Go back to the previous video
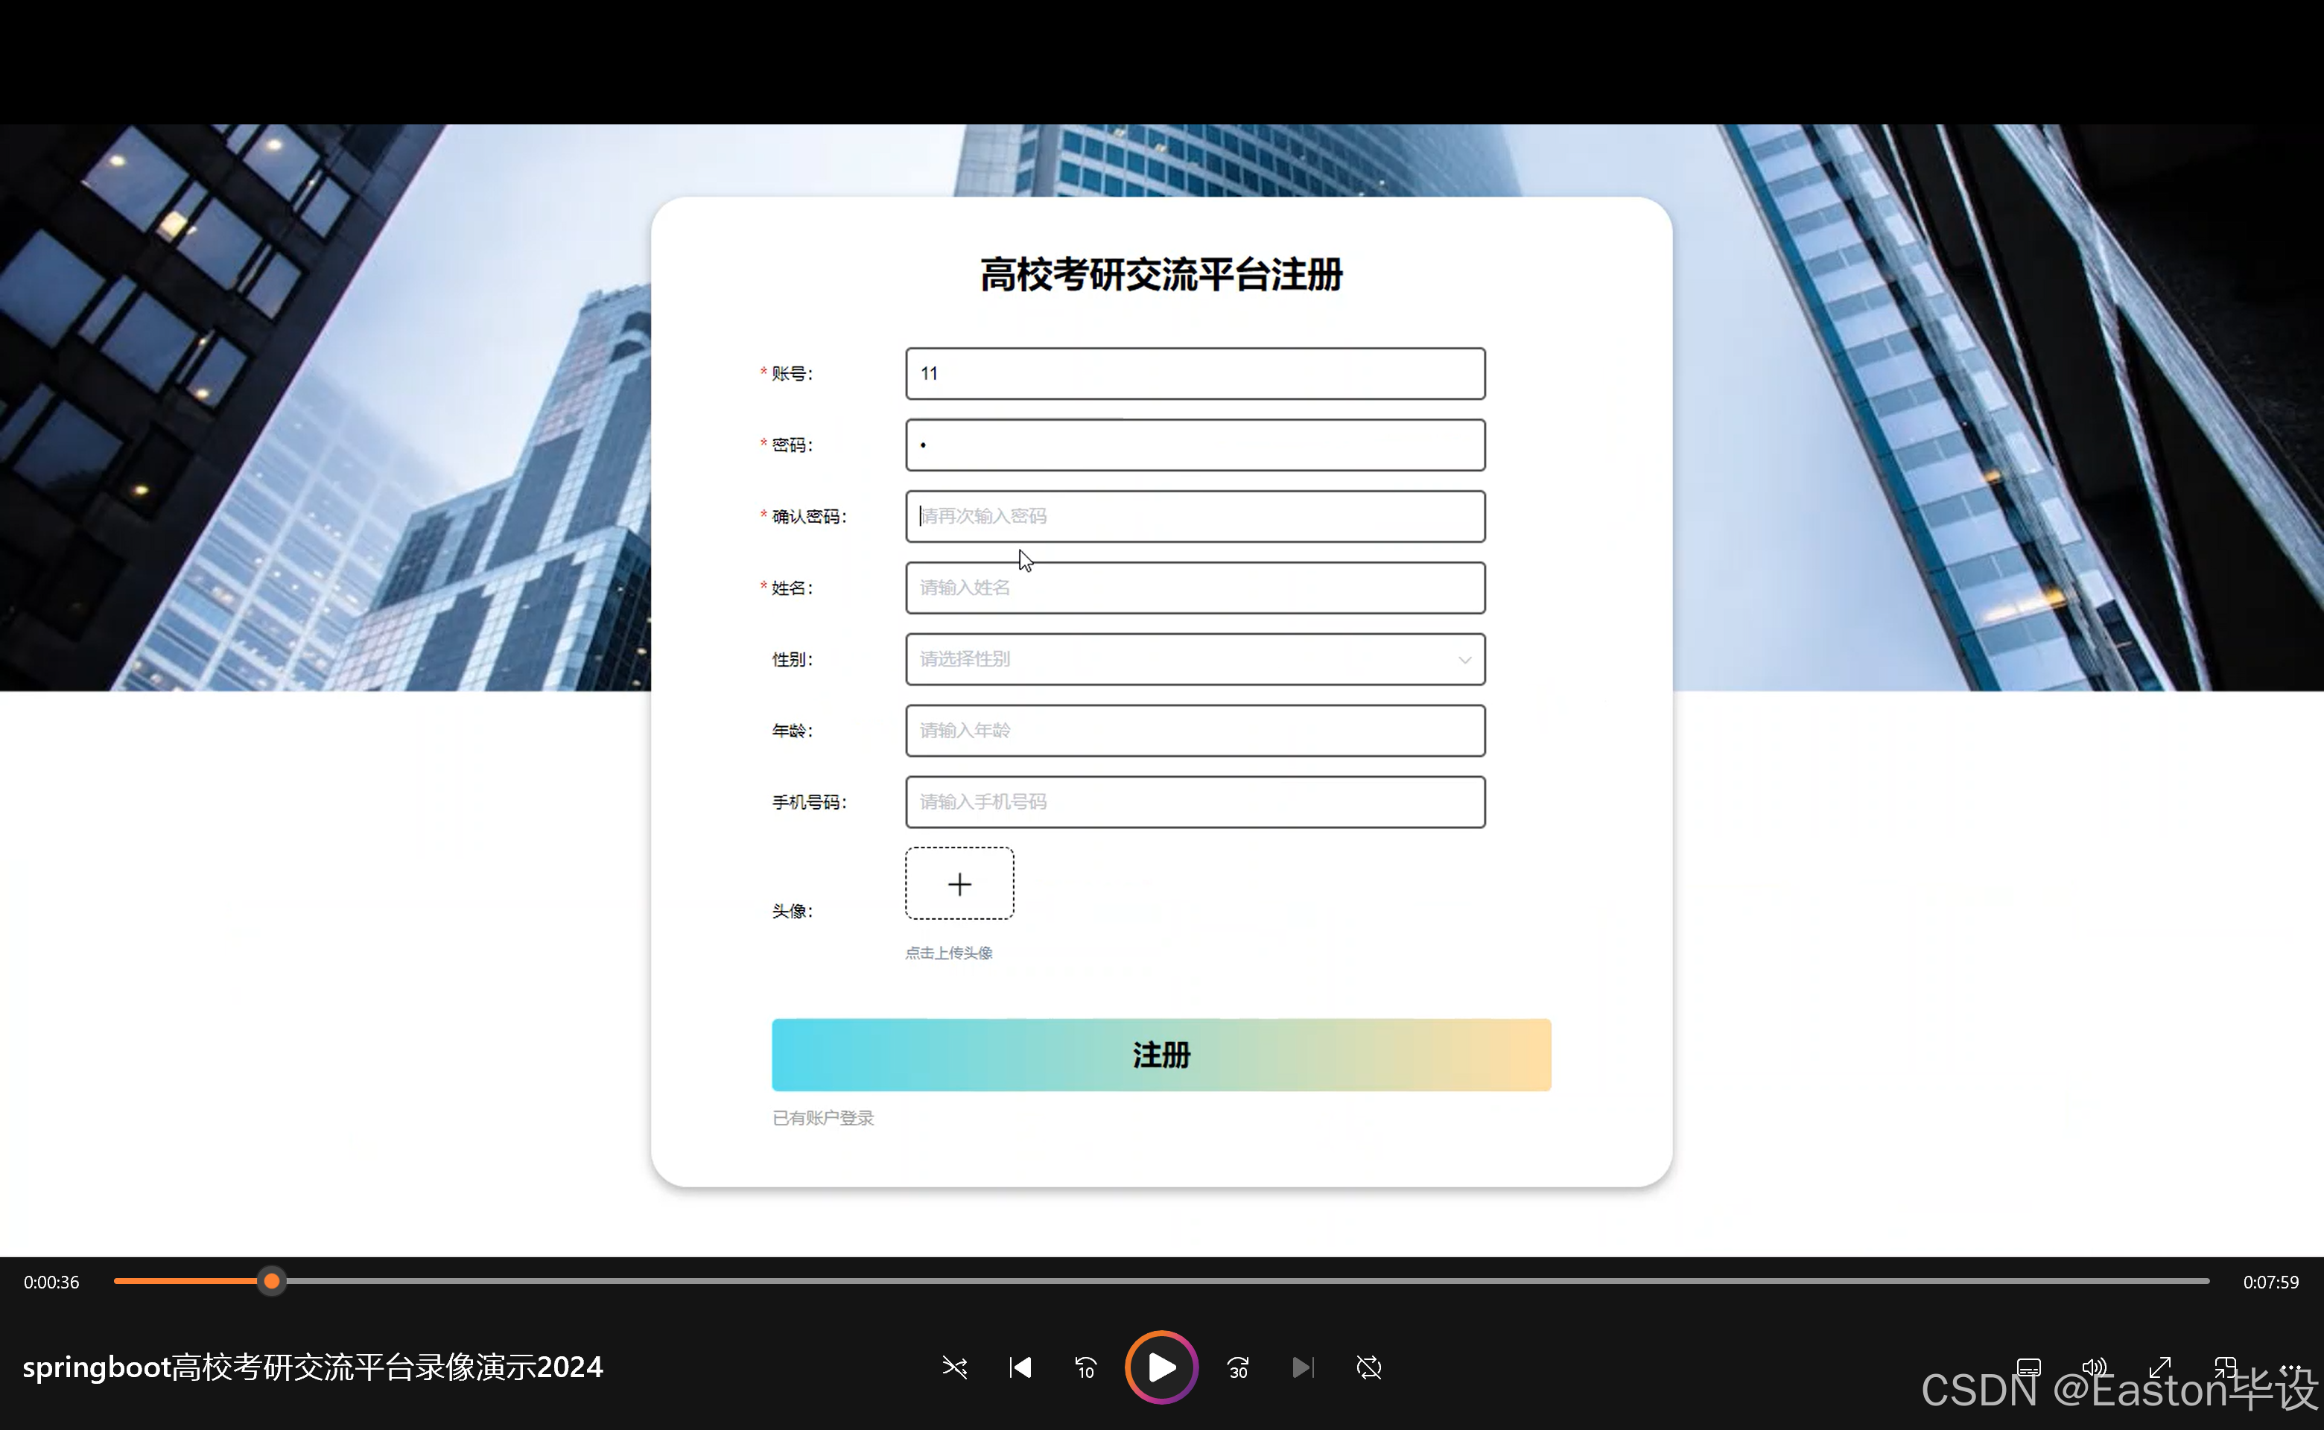This screenshot has height=1430, width=2324. tap(1020, 1367)
